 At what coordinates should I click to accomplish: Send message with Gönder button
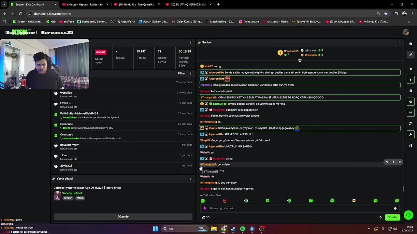point(392,217)
